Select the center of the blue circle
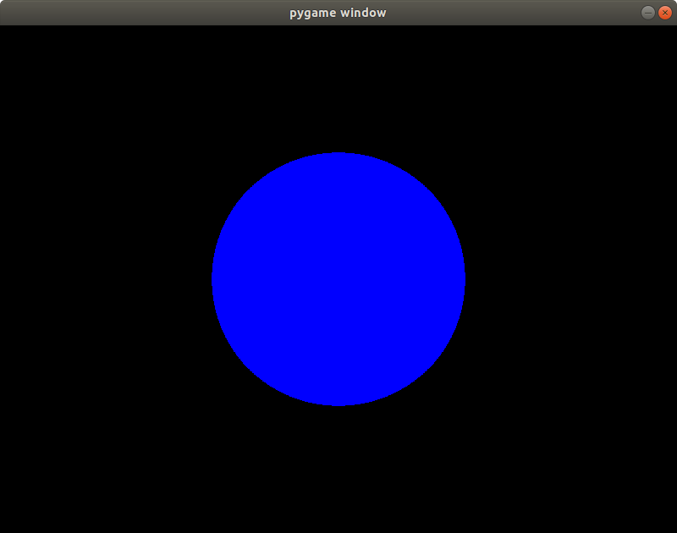 pos(338,279)
